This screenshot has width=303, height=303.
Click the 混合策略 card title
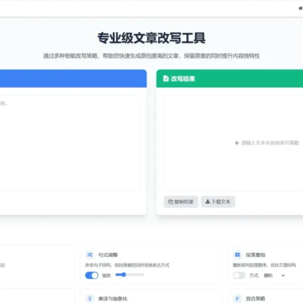coord(255,298)
